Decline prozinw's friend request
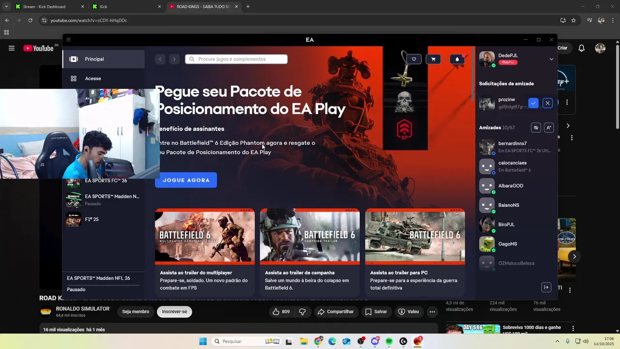Viewport: 620px width, 349px height. point(547,103)
